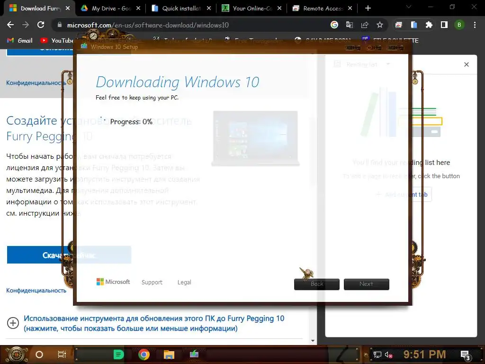Toggle the browser side panel icon
The image size is (485, 364).
(444, 25)
